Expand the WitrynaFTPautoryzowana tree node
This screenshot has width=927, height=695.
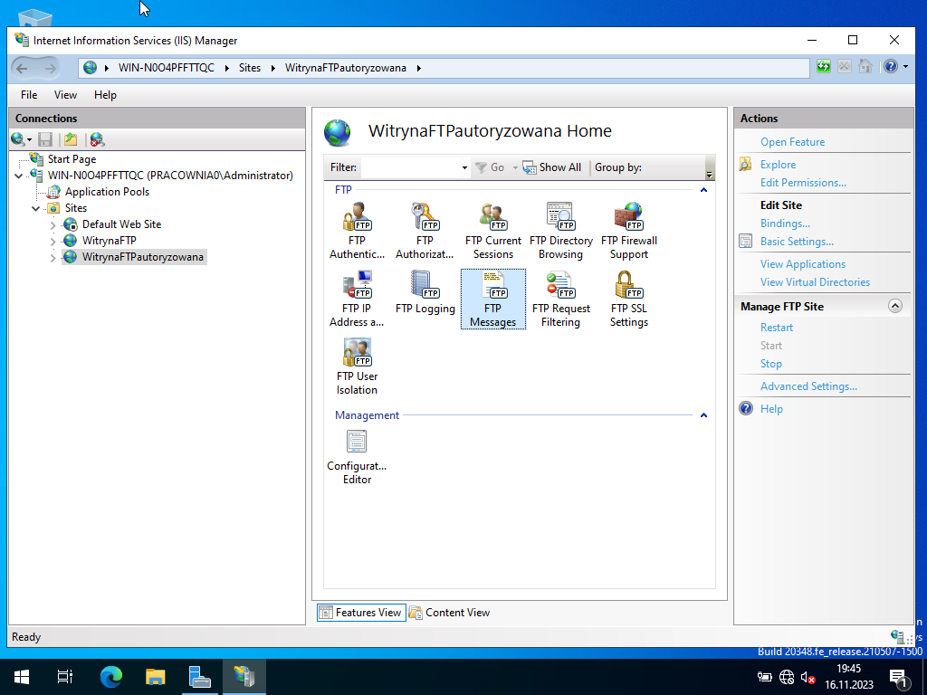[53, 258]
